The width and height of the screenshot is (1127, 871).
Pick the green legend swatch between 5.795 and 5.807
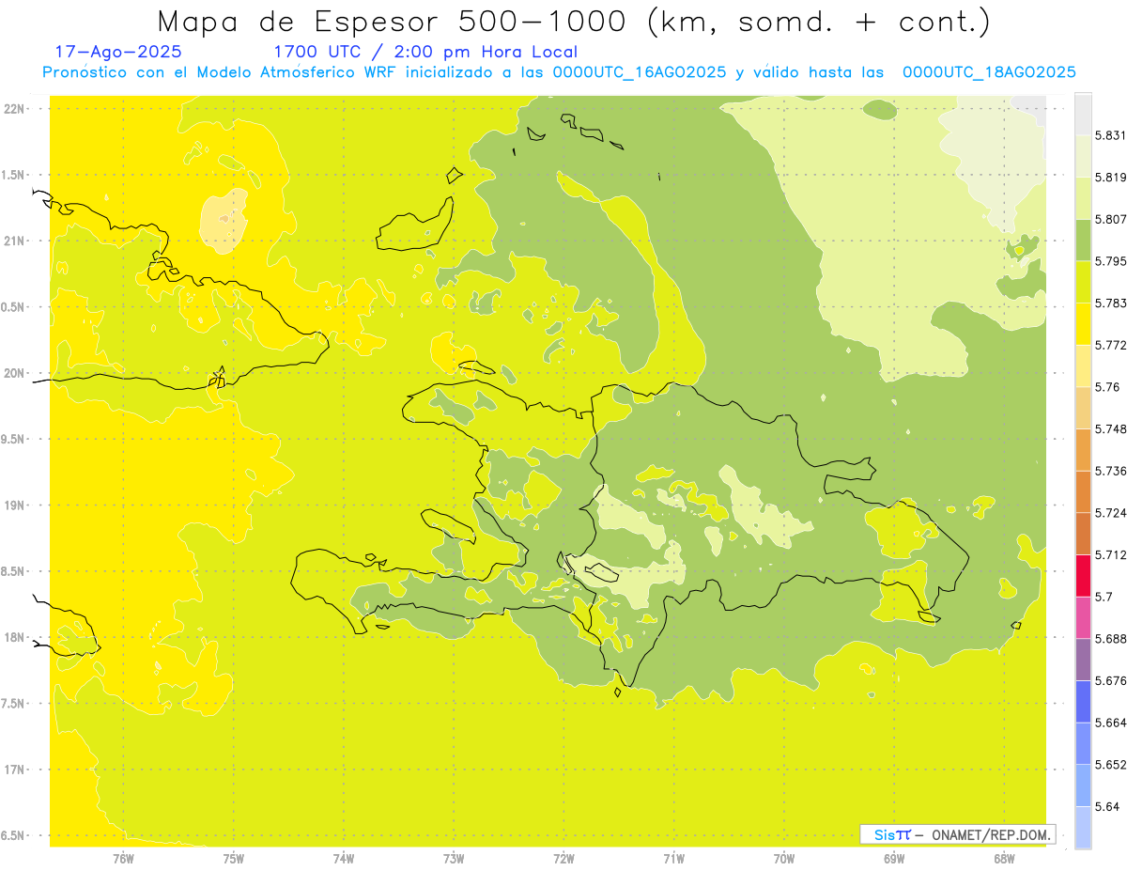tap(1083, 240)
